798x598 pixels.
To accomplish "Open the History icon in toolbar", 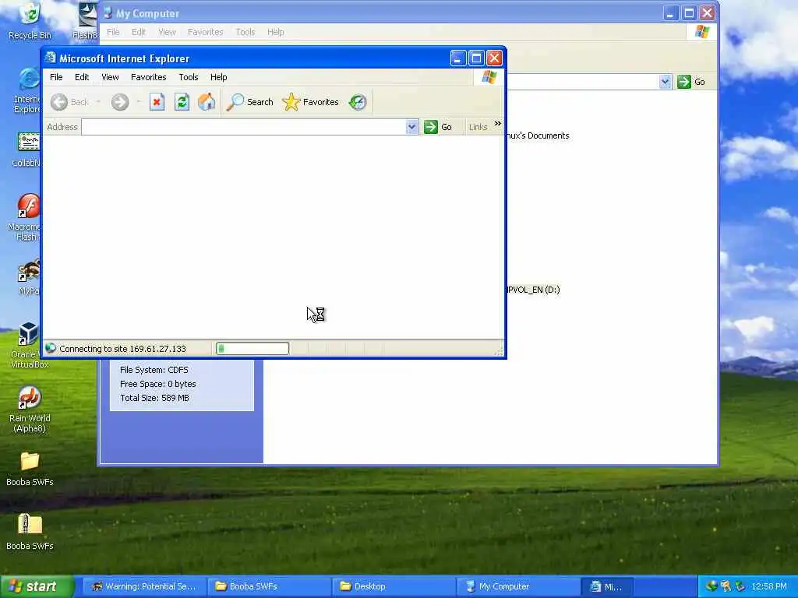I will [358, 102].
